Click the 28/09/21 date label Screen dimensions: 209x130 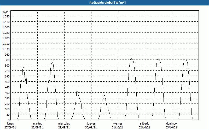pyautogui.click(x=37, y=127)
